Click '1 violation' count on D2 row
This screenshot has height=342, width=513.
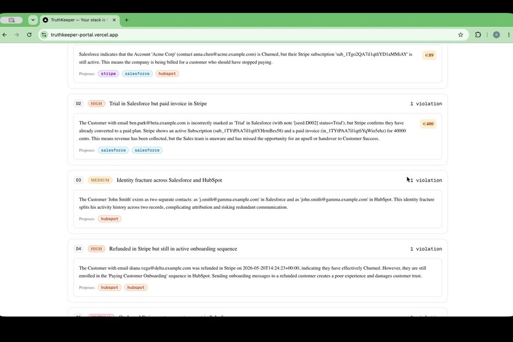[426, 104]
